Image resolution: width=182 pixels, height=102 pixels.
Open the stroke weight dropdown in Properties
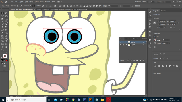pos(169,40)
